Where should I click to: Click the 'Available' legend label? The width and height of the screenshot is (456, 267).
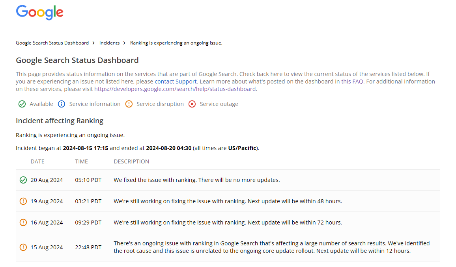pos(41,104)
